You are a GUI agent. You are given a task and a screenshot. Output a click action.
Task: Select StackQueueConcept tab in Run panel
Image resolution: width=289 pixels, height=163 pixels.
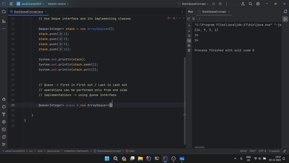tap(214, 12)
